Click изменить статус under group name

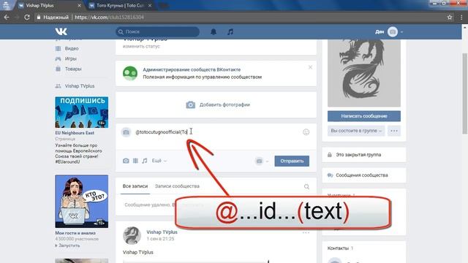(141, 46)
